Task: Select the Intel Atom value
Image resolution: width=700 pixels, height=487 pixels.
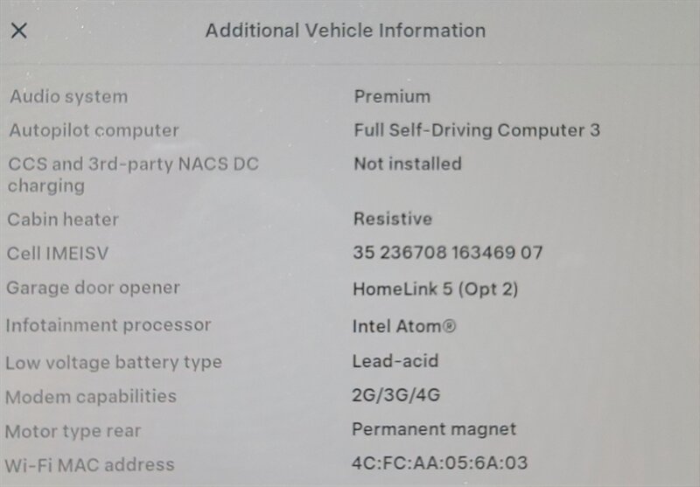Action: click(x=403, y=326)
